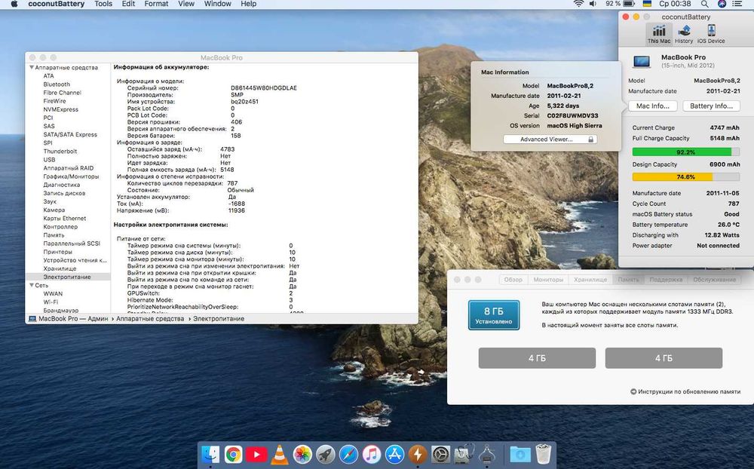
Task: Open System Preferences from the Dock
Action: [441, 454]
